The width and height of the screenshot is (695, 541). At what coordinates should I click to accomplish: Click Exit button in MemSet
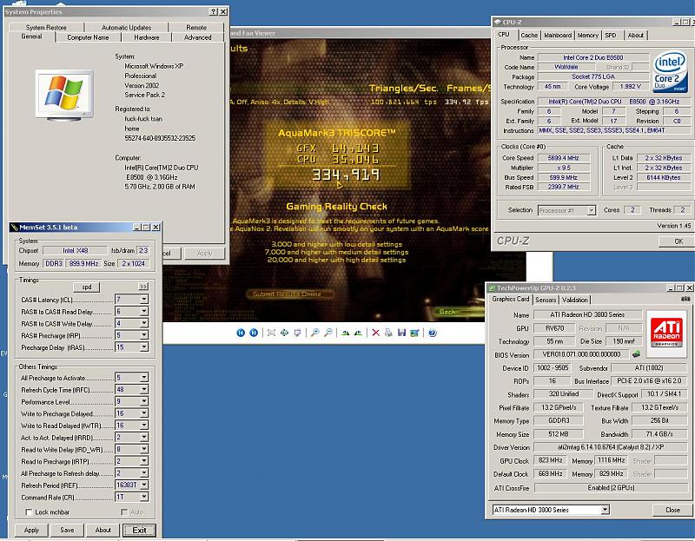pyautogui.click(x=139, y=531)
